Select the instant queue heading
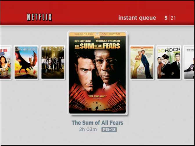 point(137,18)
